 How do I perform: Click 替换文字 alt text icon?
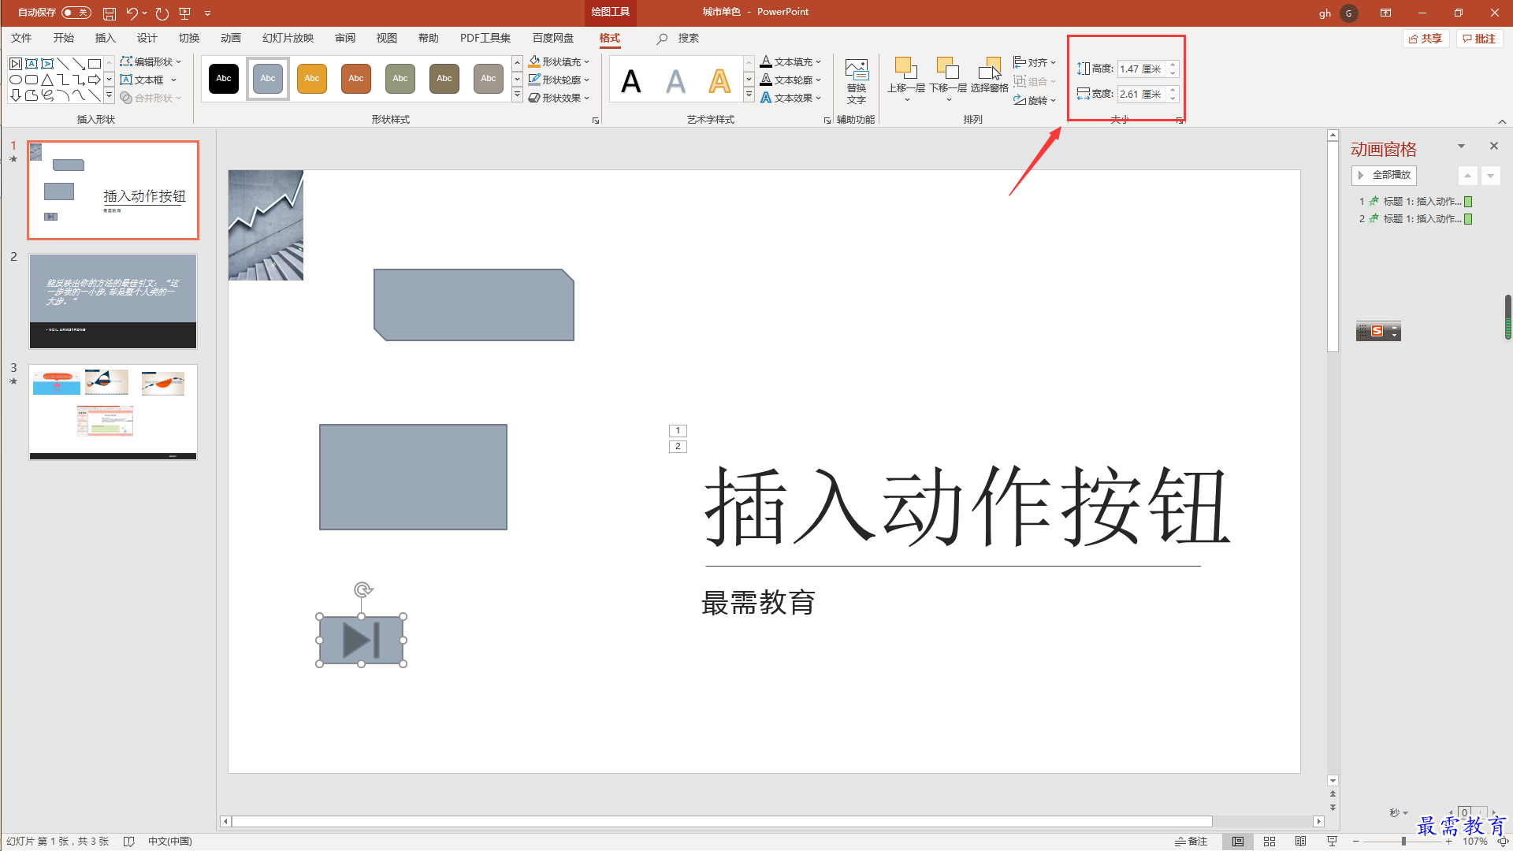(857, 80)
